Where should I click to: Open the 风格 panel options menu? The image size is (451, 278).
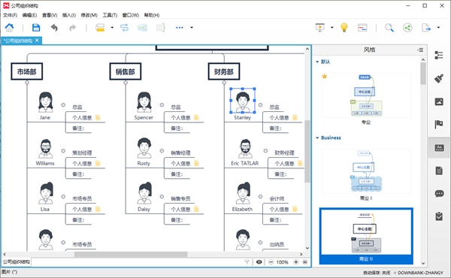coord(420,50)
